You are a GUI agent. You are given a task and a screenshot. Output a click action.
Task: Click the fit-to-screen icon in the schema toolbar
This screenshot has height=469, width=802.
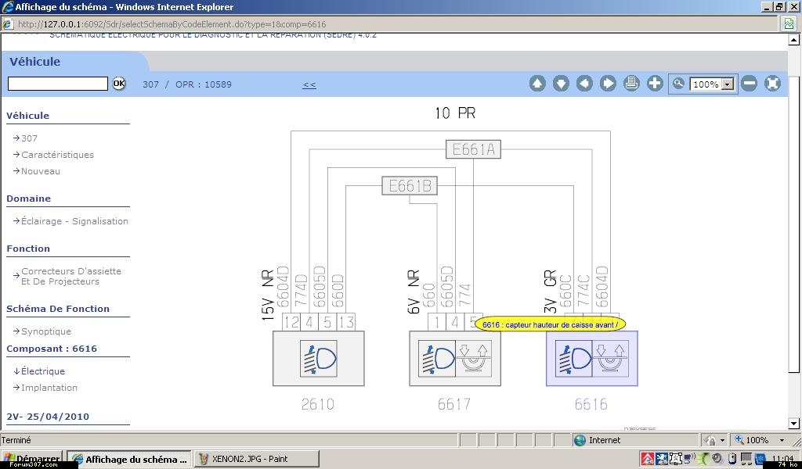point(772,83)
